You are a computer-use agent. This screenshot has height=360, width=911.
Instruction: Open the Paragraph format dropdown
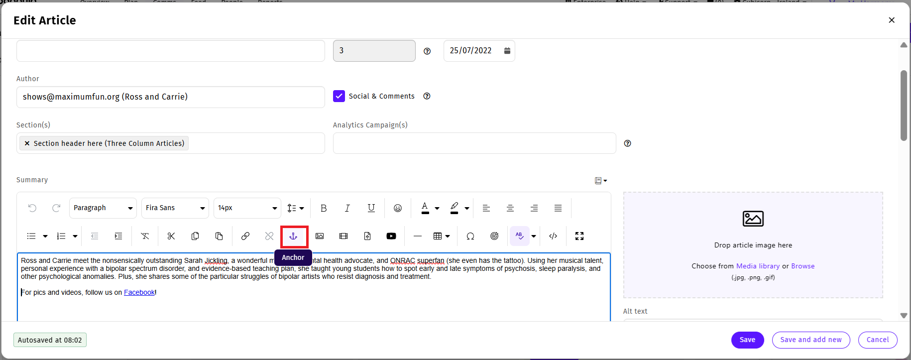pos(103,208)
